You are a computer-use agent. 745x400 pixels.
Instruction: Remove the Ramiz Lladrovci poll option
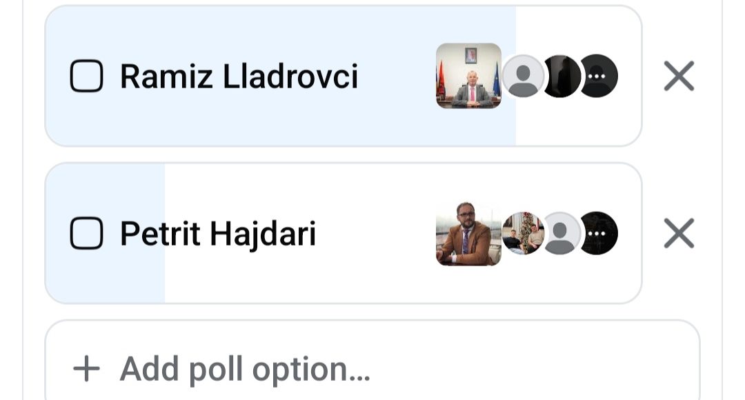pos(679,76)
